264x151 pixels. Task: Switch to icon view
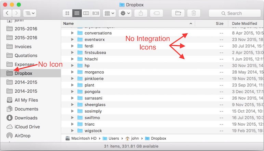tap(67, 13)
